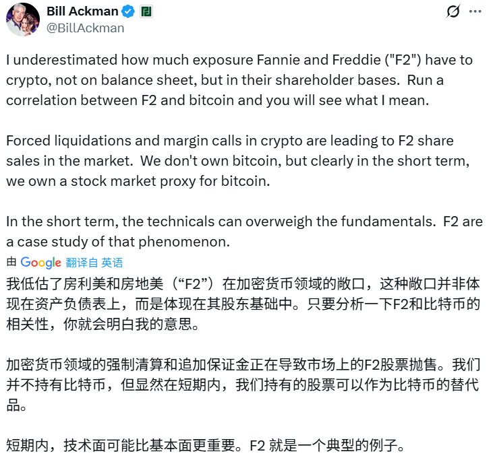This screenshot has height=464, width=493.
Task: Open the Grok explain post icon
Action: (454, 11)
